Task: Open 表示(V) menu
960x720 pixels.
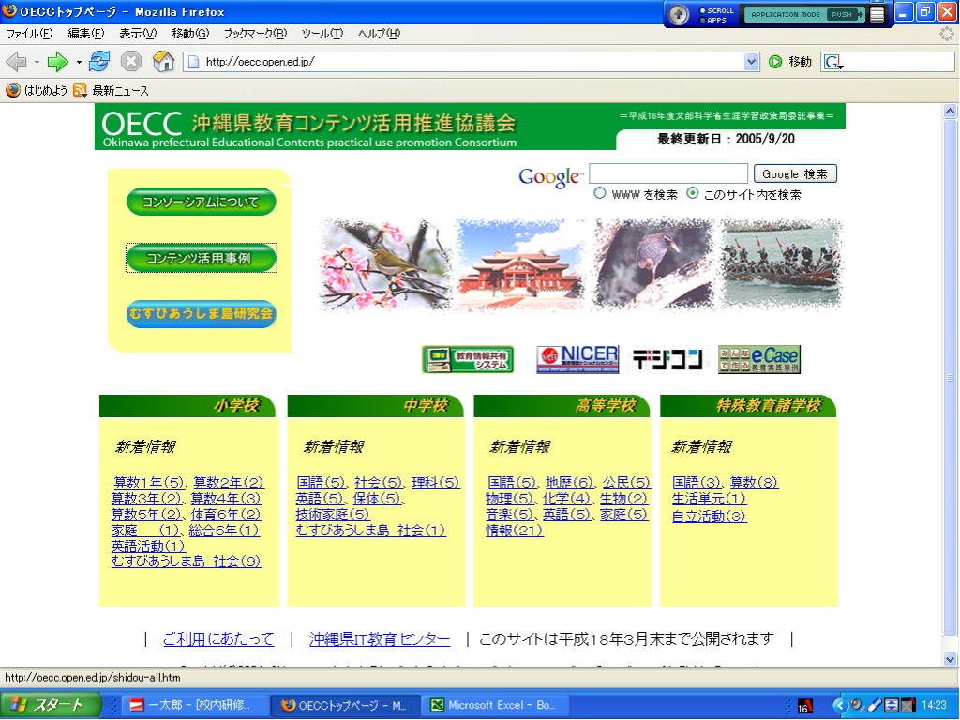Action: click(x=138, y=34)
